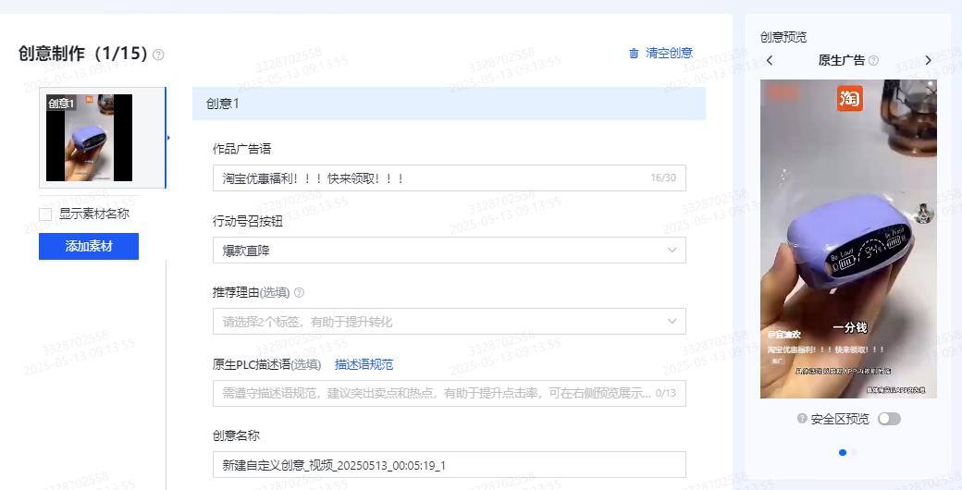This screenshot has width=962, height=490.
Task: Go to next preview with right arrow
Action: click(928, 60)
